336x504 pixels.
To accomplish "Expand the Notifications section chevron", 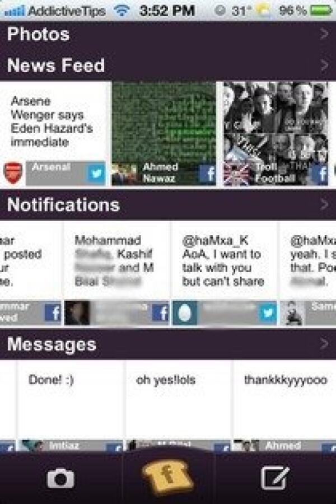I will [x=324, y=204].
